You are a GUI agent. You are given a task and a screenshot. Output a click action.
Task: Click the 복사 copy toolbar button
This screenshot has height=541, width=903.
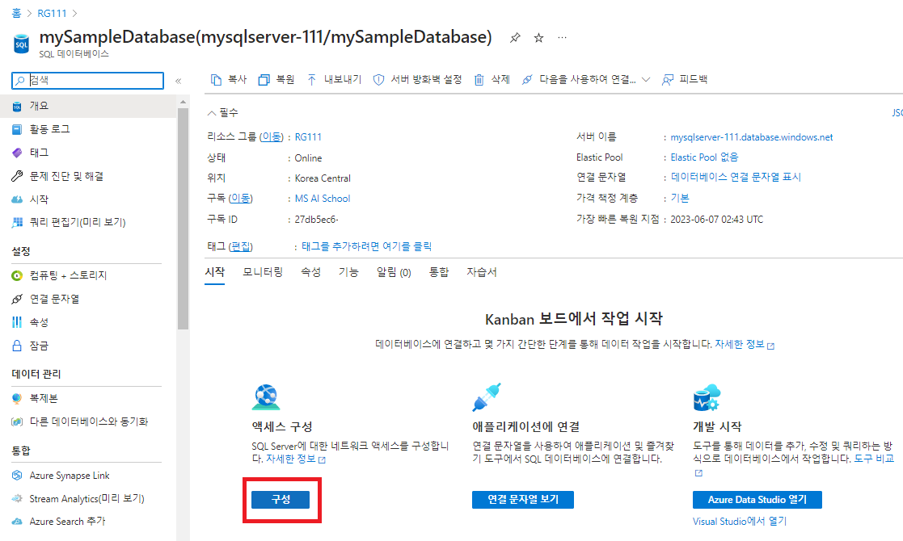[229, 79]
